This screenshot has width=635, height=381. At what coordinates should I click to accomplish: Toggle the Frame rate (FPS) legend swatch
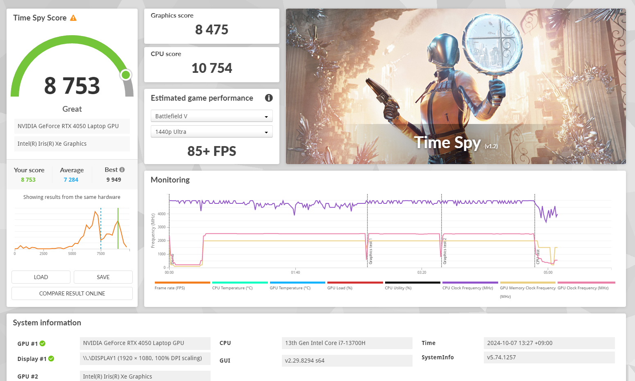182,282
